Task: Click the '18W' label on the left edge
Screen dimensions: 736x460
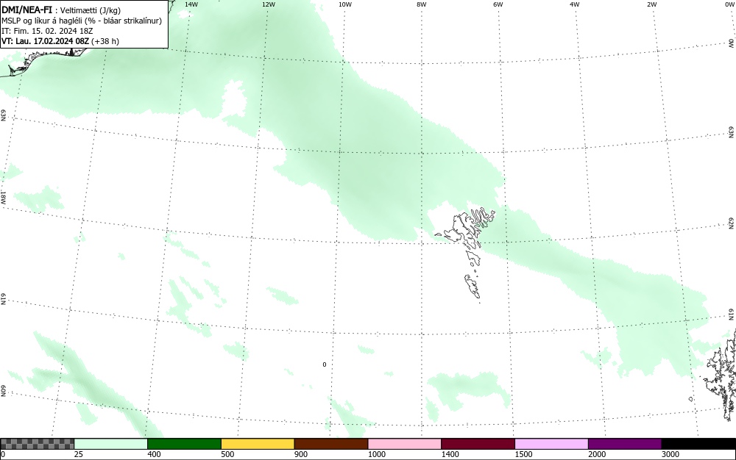Action: (x=3, y=197)
